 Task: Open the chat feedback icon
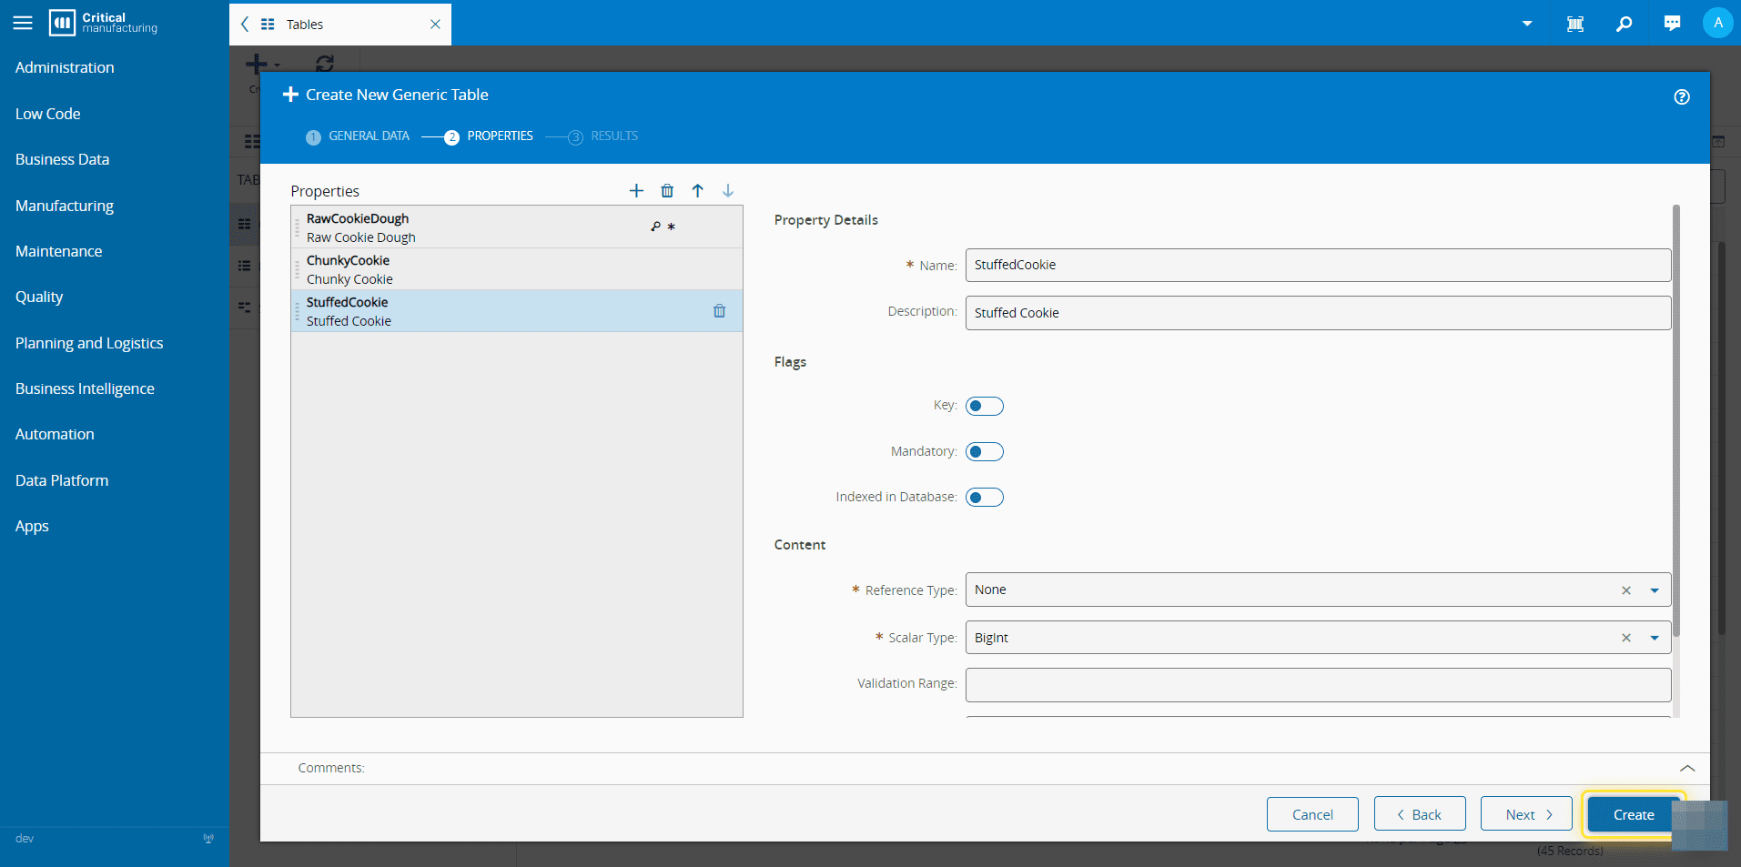coord(1672,24)
